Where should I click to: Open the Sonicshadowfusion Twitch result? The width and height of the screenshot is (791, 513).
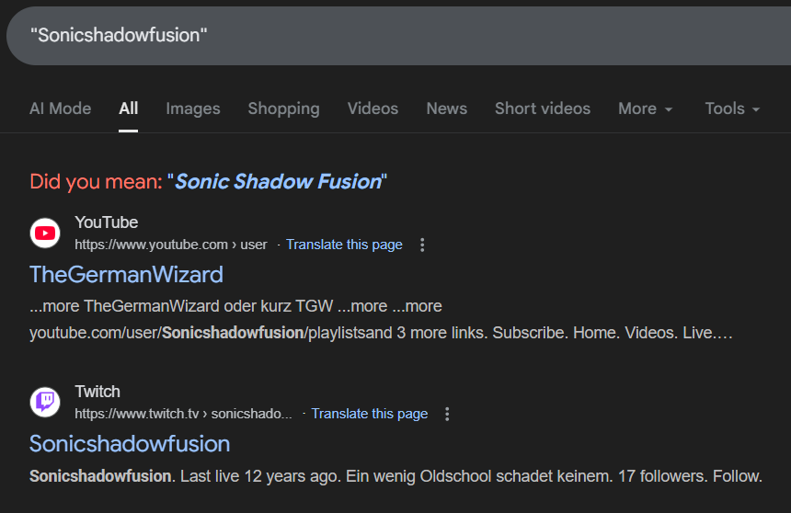[x=130, y=443]
